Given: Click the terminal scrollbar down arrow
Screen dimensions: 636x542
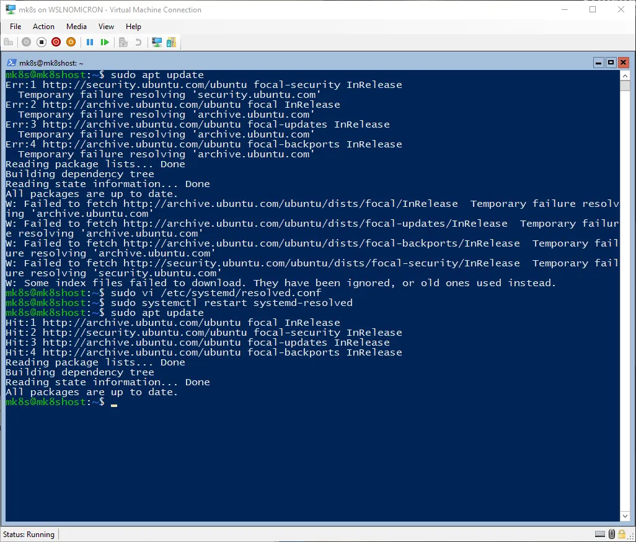Looking at the screenshot, I should tap(625, 516).
